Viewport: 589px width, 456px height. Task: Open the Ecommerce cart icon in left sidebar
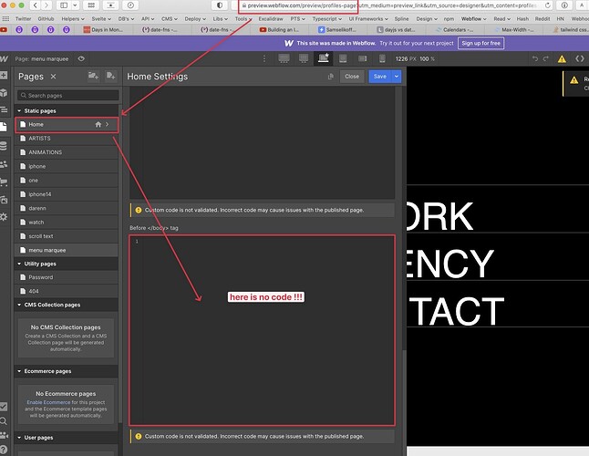(4, 182)
